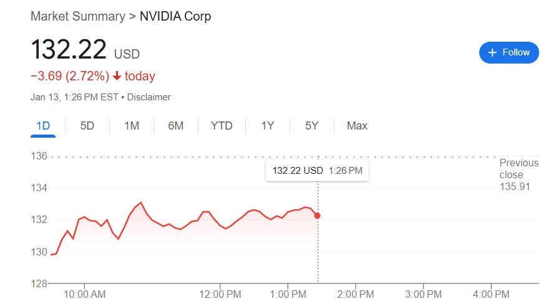Image resolution: width=556 pixels, height=304 pixels.
Task: Click the Previous close 135.91 label
Action: (x=519, y=174)
